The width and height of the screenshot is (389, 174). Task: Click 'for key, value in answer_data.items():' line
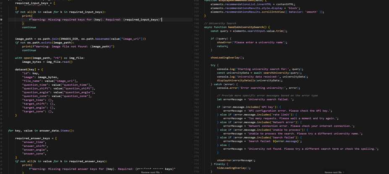[x=41, y=130]
